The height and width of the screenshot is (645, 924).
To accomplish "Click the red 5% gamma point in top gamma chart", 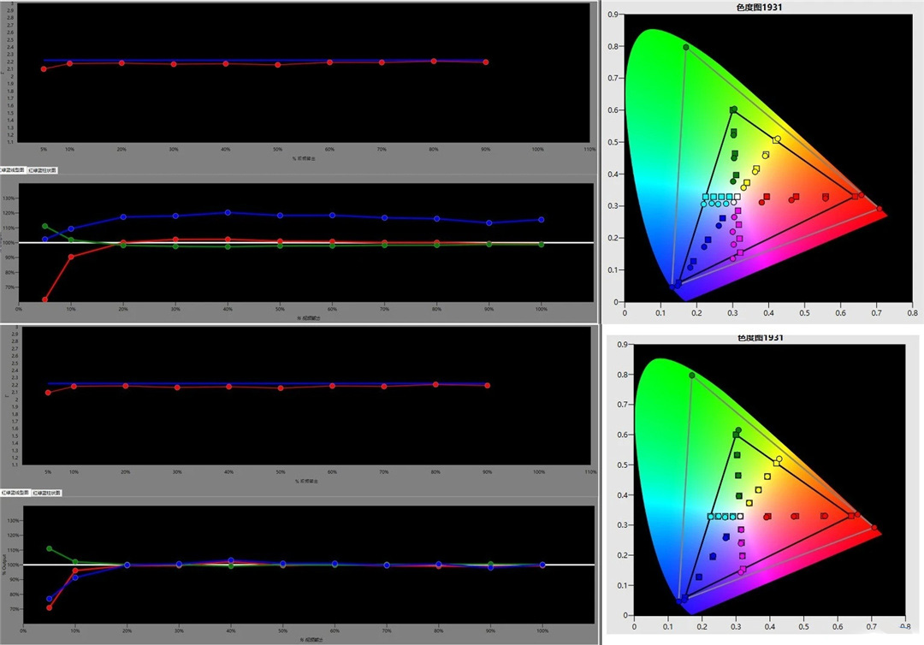I will [44, 69].
